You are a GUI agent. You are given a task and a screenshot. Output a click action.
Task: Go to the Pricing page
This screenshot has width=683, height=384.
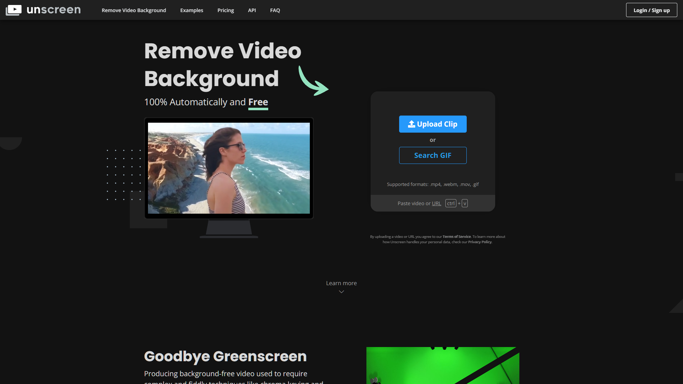[x=226, y=10]
